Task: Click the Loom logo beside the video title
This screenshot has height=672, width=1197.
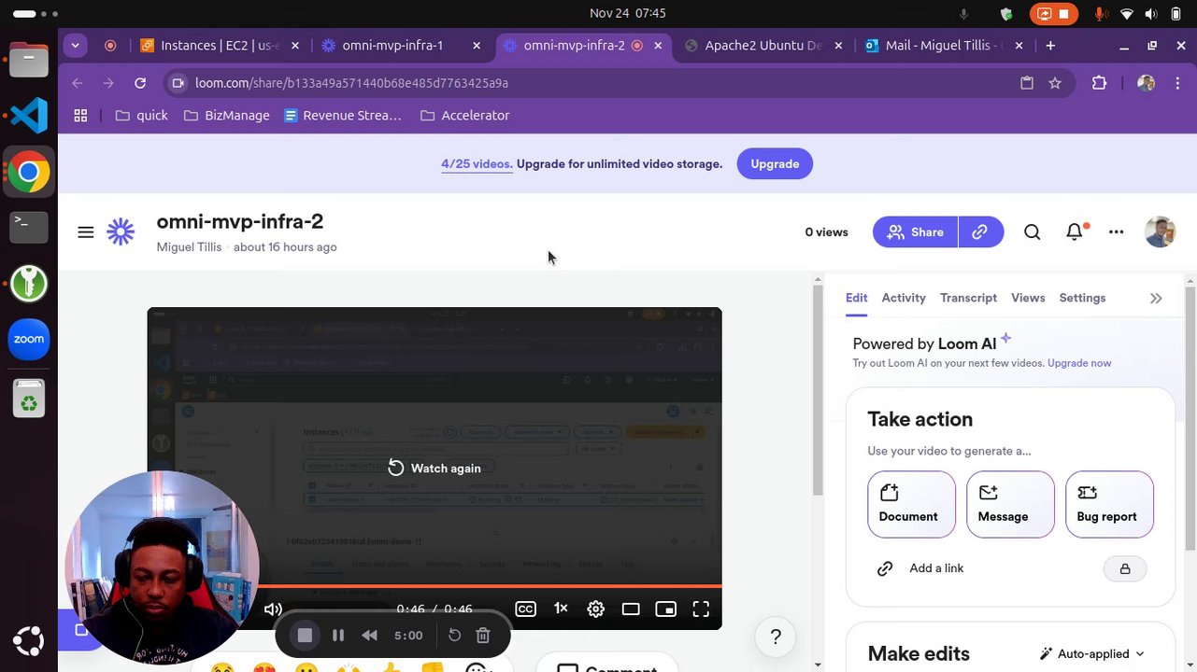Action: click(x=121, y=232)
